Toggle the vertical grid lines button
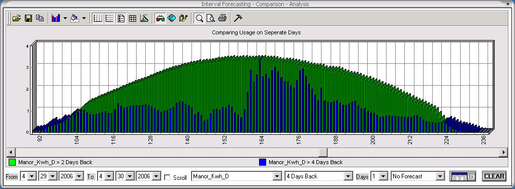The width and height of the screenshot is (515, 189). 98,18
